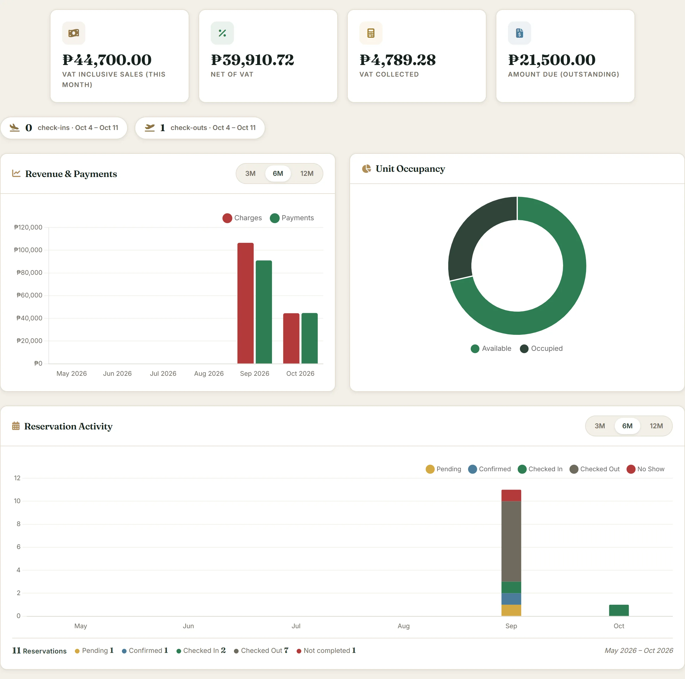Click the 'Pending 1' footer count

coord(94,651)
